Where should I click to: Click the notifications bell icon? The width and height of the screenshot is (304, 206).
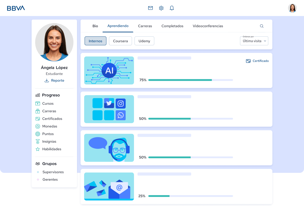click(172, 8)
